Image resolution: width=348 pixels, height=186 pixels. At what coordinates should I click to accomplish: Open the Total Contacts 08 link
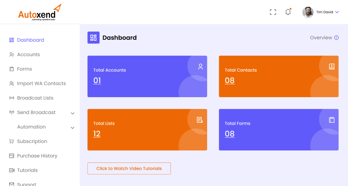coord(230,81)
